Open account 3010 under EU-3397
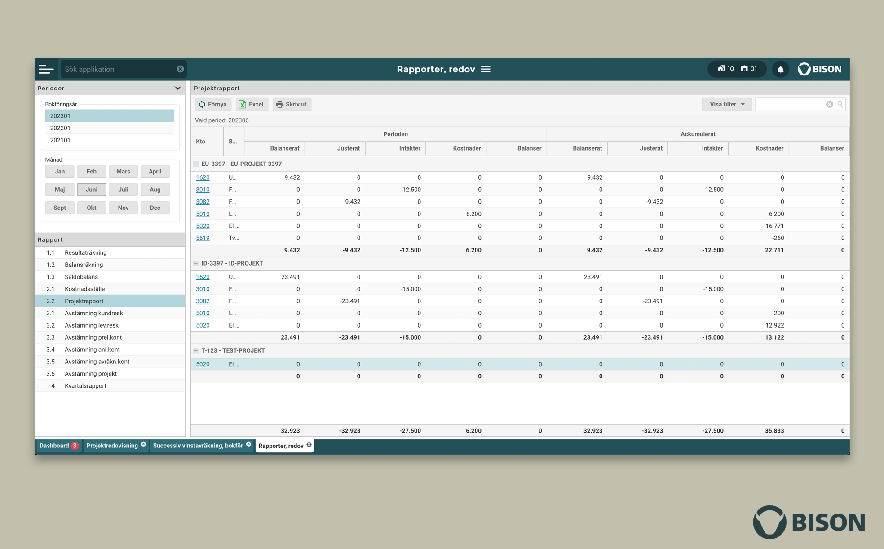This screenshot has height=549, width=884. 203,190
